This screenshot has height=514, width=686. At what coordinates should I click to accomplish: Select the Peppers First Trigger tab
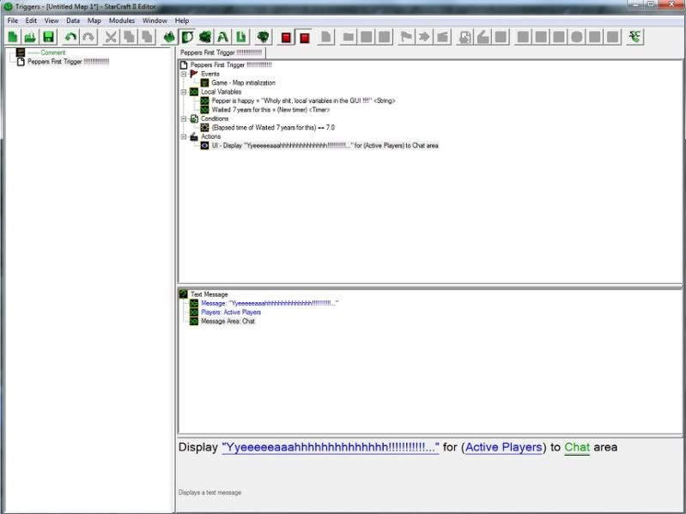pyautogui.click(x=221, y=52)
